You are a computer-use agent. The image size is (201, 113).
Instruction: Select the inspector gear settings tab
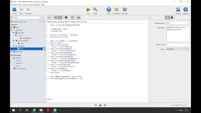coord(172,18)
